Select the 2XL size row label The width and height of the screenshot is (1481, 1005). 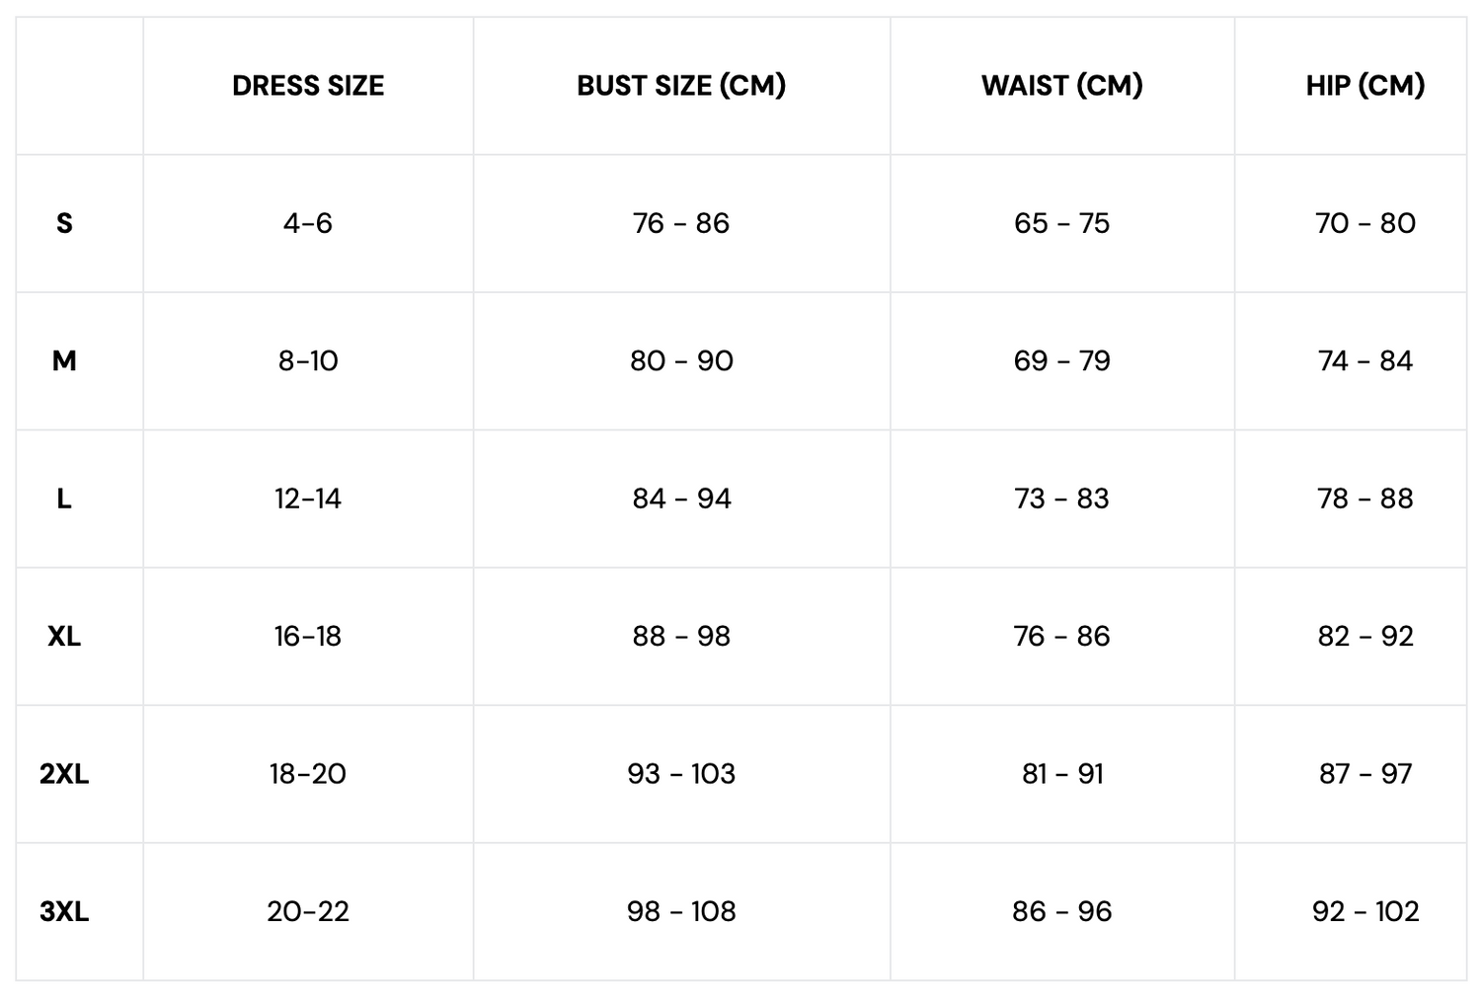tap(64, 774)
